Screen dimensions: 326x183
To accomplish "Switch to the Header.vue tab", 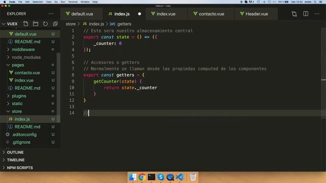I will click(x=256, y=14).
